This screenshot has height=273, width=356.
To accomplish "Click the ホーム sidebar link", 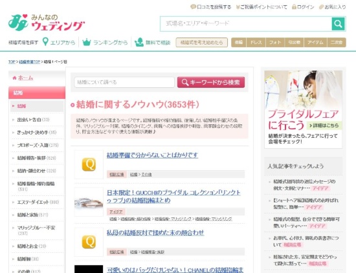I will [x=25, y=78].
